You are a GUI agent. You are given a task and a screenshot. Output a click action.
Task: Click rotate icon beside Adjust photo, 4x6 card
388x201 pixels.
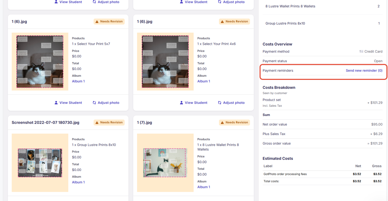220,103
